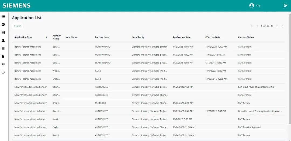The height and width of the screenshot is (141, 291).
Task: Click the Partner Level column header
Action: point(102,37)
